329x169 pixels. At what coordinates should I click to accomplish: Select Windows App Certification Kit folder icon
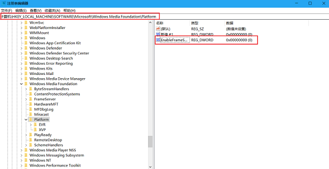tap(26, 43)
